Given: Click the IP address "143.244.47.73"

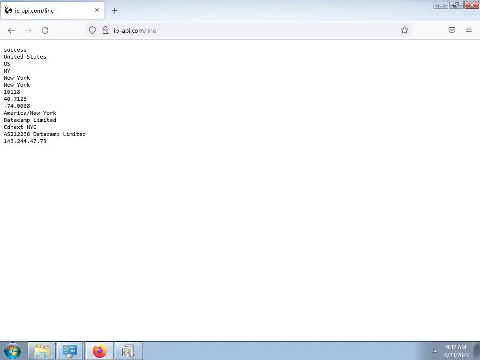Looking at the screenshot, I should click(25, 141).
